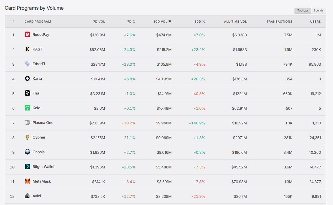Click the EtherFi logo icon
This screenshot has height=205, width=333.
pyautogui.click(x=27, y=64)
